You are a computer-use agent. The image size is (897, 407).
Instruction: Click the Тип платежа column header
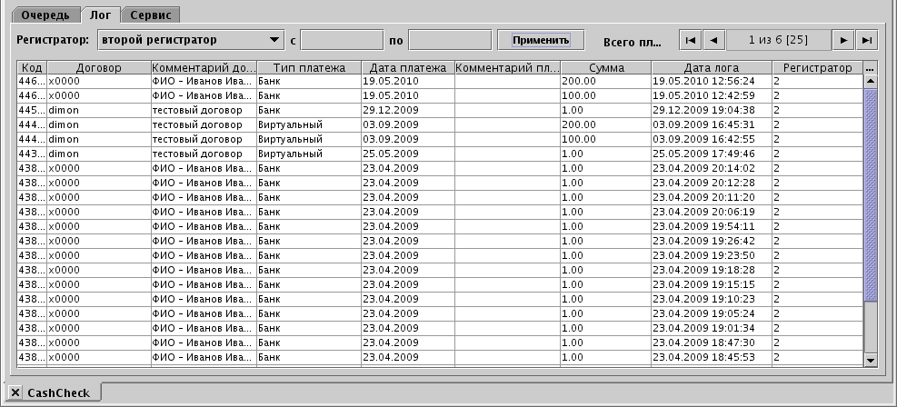308,68
